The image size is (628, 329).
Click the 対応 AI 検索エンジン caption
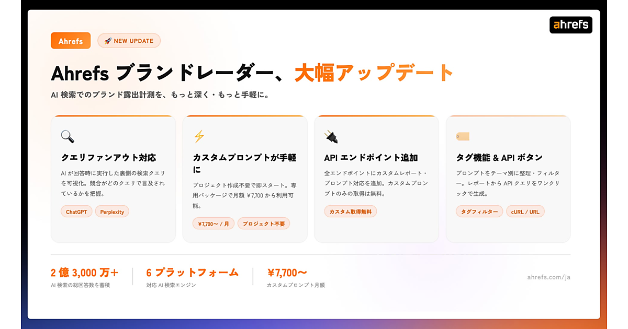click(172, 285)
